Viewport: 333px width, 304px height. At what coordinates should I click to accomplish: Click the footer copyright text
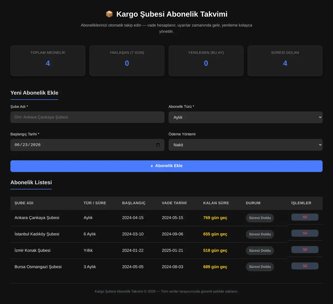point(167,292)
